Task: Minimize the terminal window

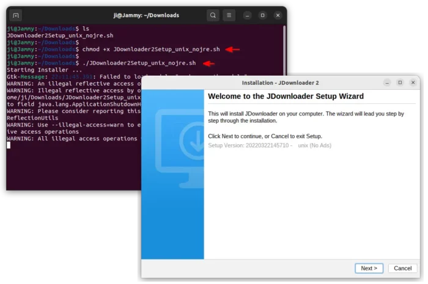Action: 247,15
